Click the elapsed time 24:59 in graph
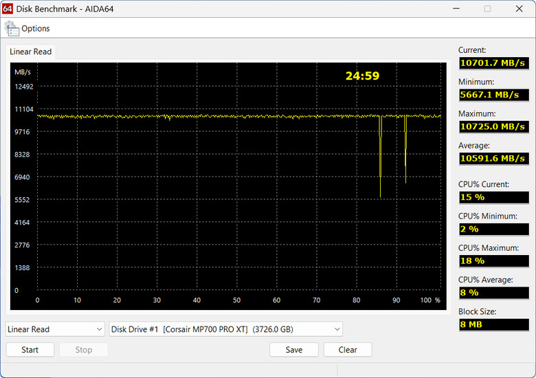The width and height of the screenshot is (536, 378). click(362, 76)
